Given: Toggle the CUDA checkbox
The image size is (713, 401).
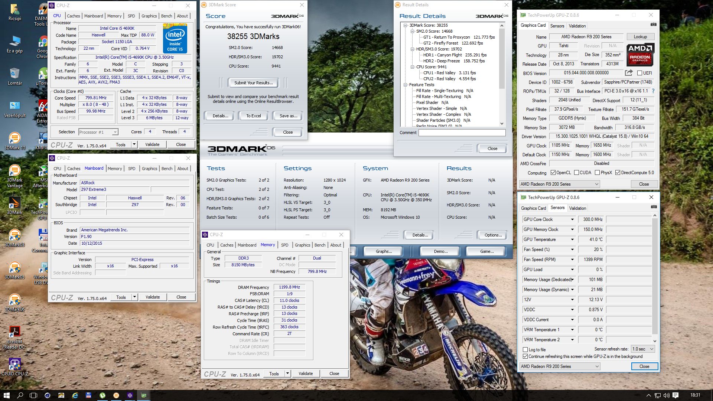Looking at the screenshot, I should [576, 173].
